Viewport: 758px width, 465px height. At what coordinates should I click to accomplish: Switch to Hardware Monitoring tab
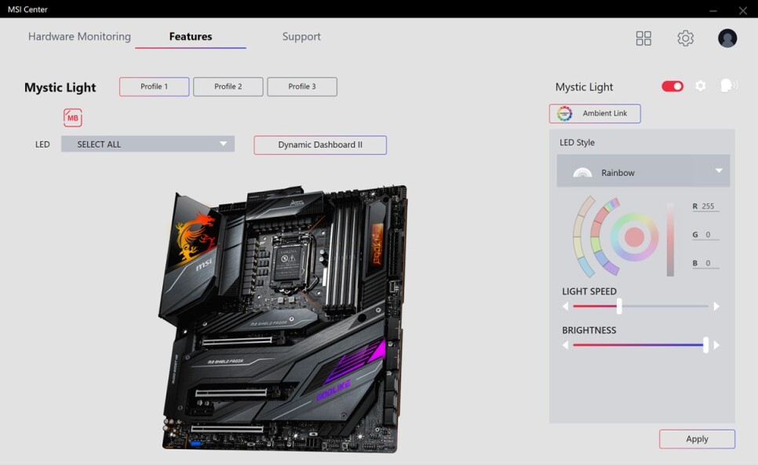(x=79, y=37)
